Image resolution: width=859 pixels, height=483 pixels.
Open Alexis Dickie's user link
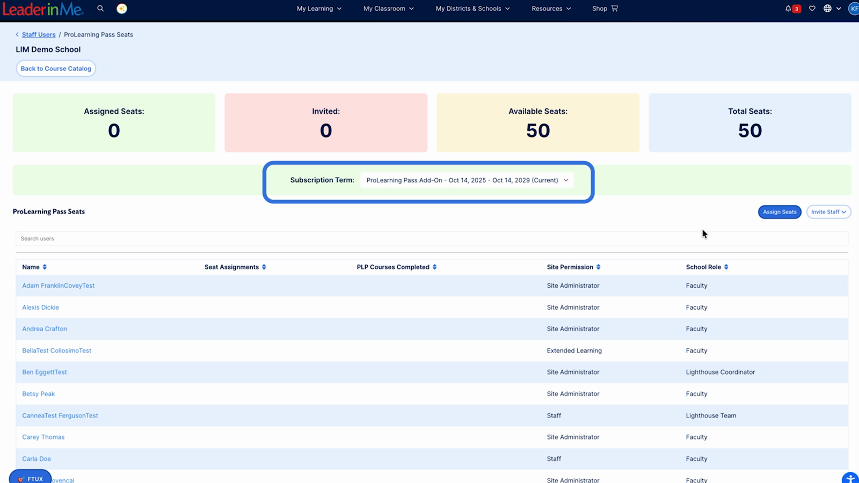tap(40, 308)
